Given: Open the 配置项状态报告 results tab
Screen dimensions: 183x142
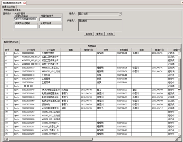Looking at the screenshot, I should tap(11, 42).
